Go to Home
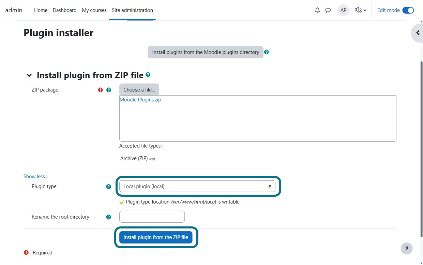Viewport: 423px width, 265px height. tap(41, 10)
